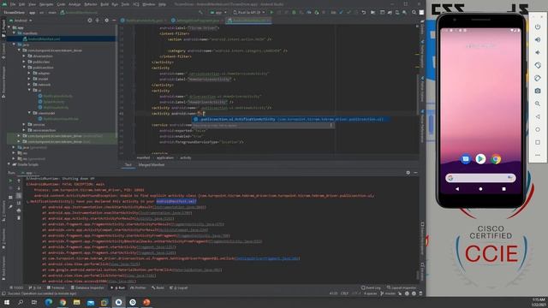Rerun app with green arrow in Run panel
Screen dimensions: 548x308
pos(10,181)
